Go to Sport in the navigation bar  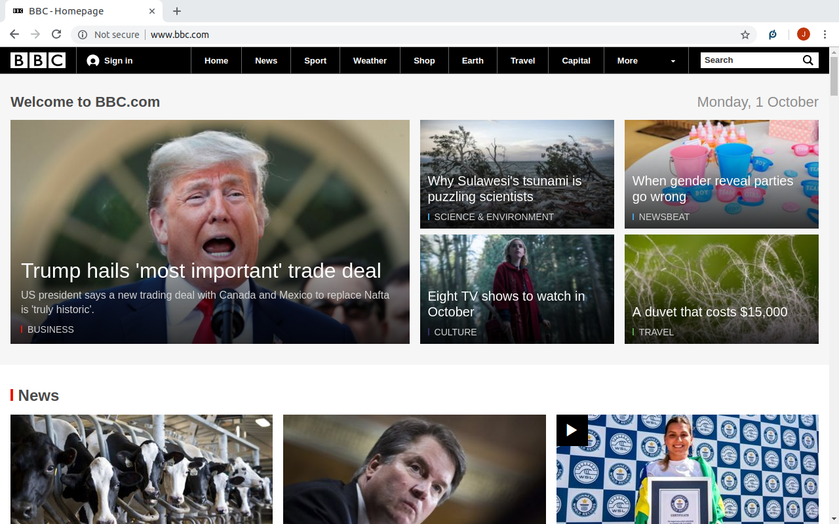[x=315, y=60]
